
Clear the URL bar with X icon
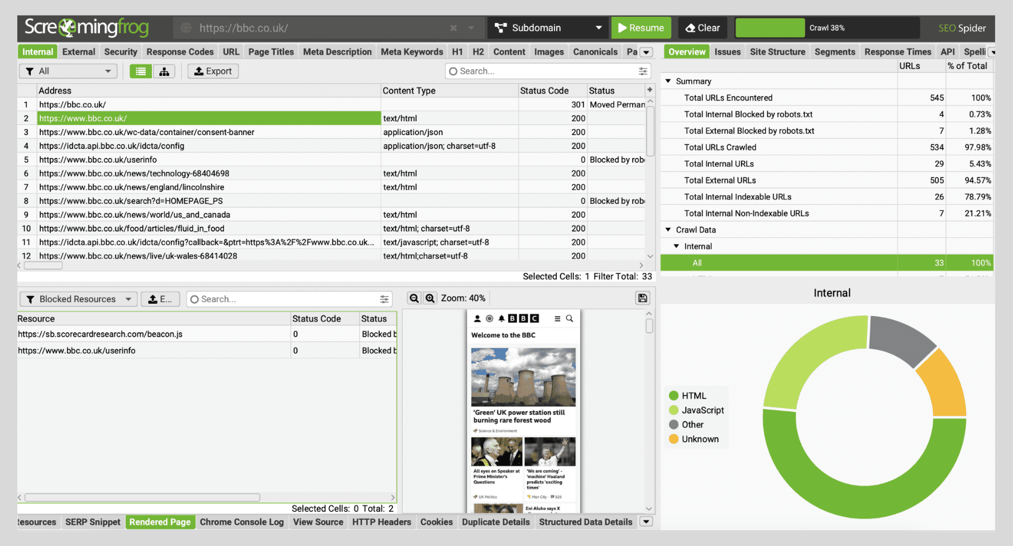point(453,28)
